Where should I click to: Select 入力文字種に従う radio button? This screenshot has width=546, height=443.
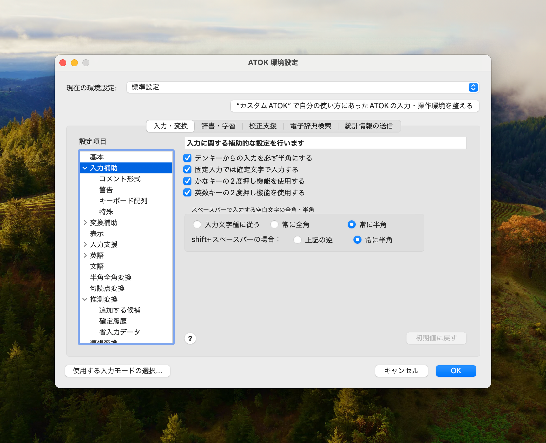coord(197,224)
